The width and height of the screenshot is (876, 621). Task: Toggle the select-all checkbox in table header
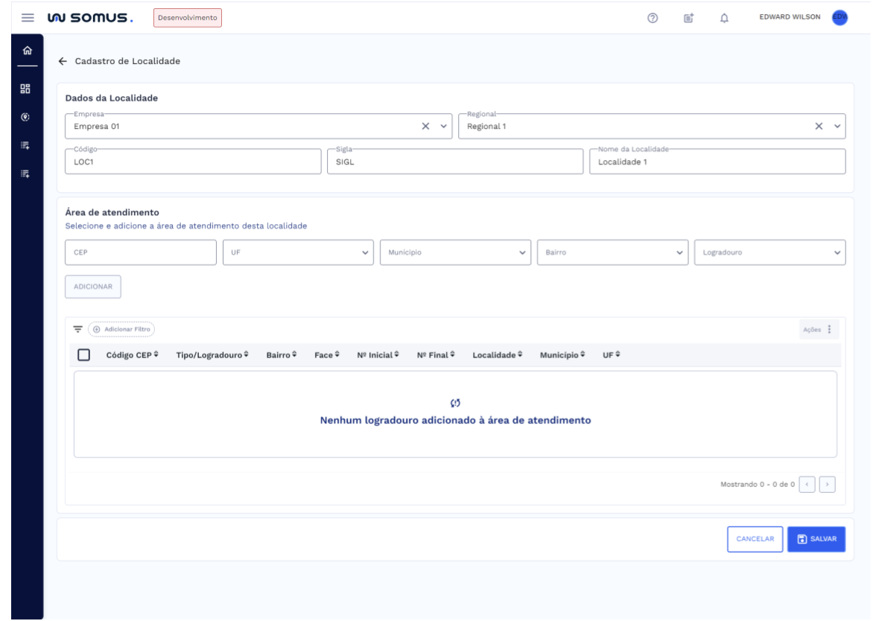(84, 354)
